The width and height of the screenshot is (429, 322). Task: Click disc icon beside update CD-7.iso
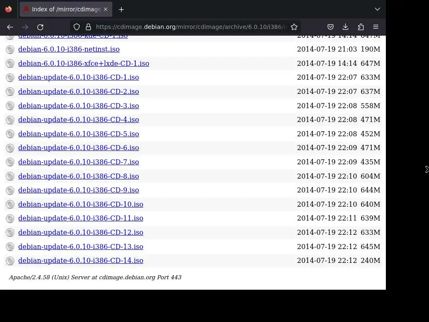(x=10, y=162)
